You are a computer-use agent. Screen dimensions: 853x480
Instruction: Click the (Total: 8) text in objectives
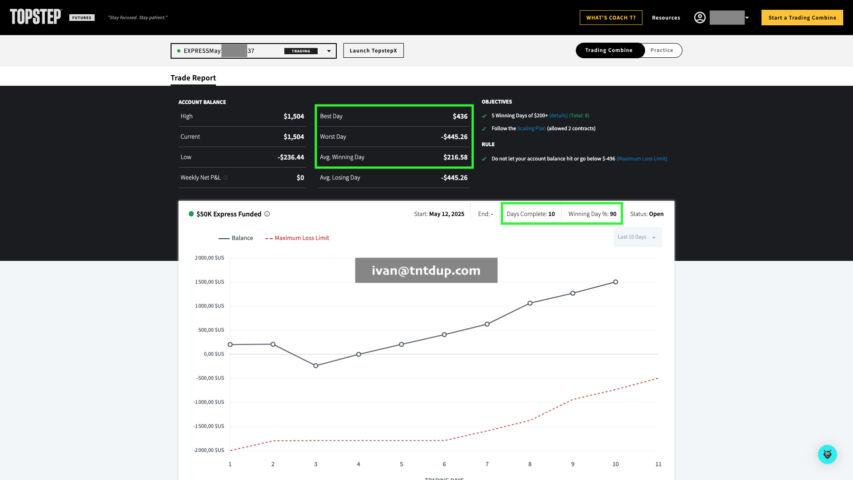point(579,116)
